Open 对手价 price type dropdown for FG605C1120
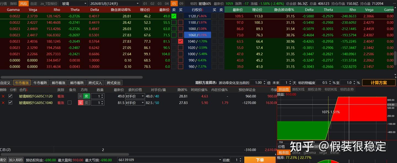 tap(135, 96)
